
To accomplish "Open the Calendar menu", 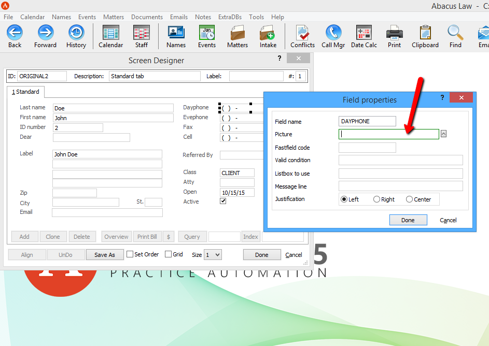I will [x=33, y=17].
